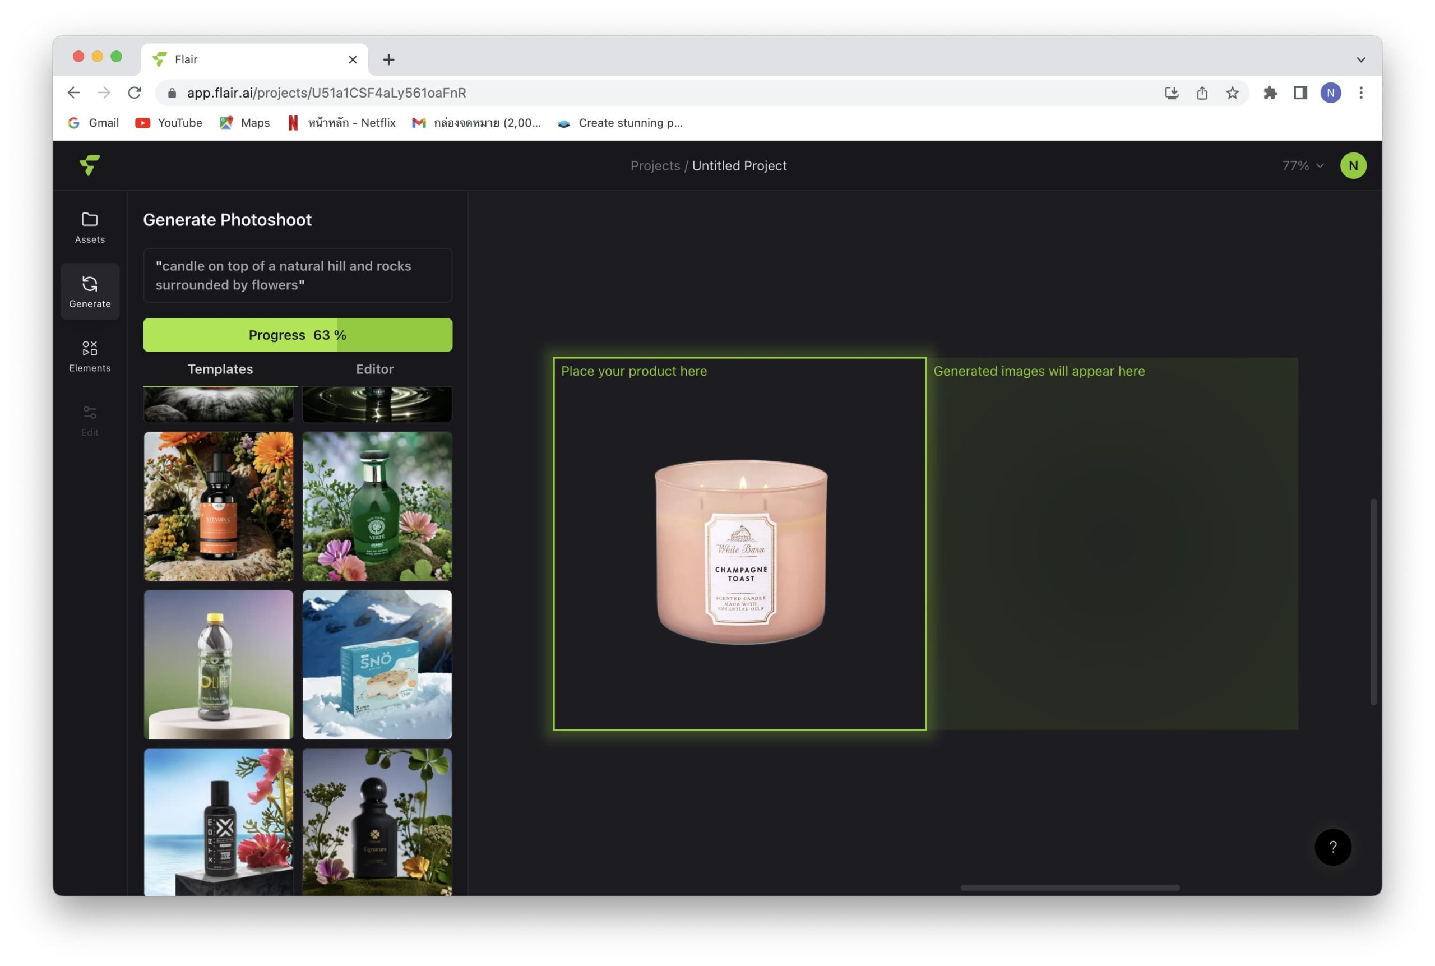Screen dimensions: 1435x966
Task: Reload the current page
Action: tap(135, 93)
